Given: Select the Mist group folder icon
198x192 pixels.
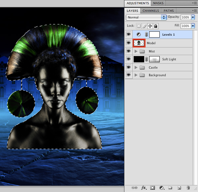Looking at the screenshot, I should (142, 51).
